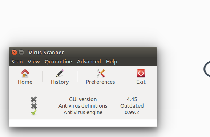Screen dimensions: 210x137
Task: Click the X icon beside GUI version
Action: [34, 99]
